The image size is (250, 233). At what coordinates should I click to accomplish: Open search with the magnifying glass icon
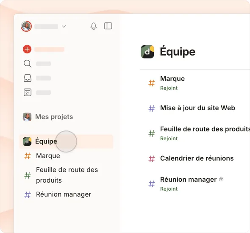pyautogui.click(x=28, y=64)
